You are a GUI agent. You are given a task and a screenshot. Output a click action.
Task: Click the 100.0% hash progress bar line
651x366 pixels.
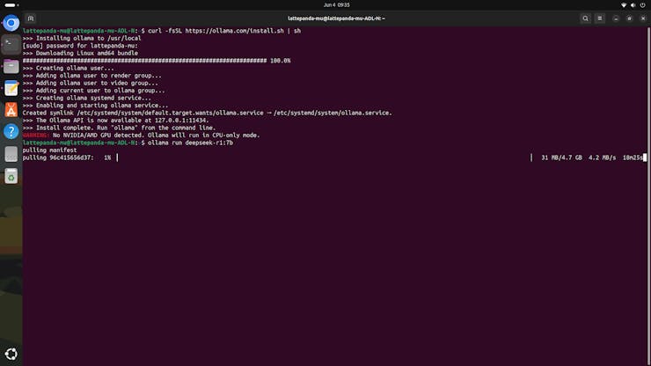point(157,61)
